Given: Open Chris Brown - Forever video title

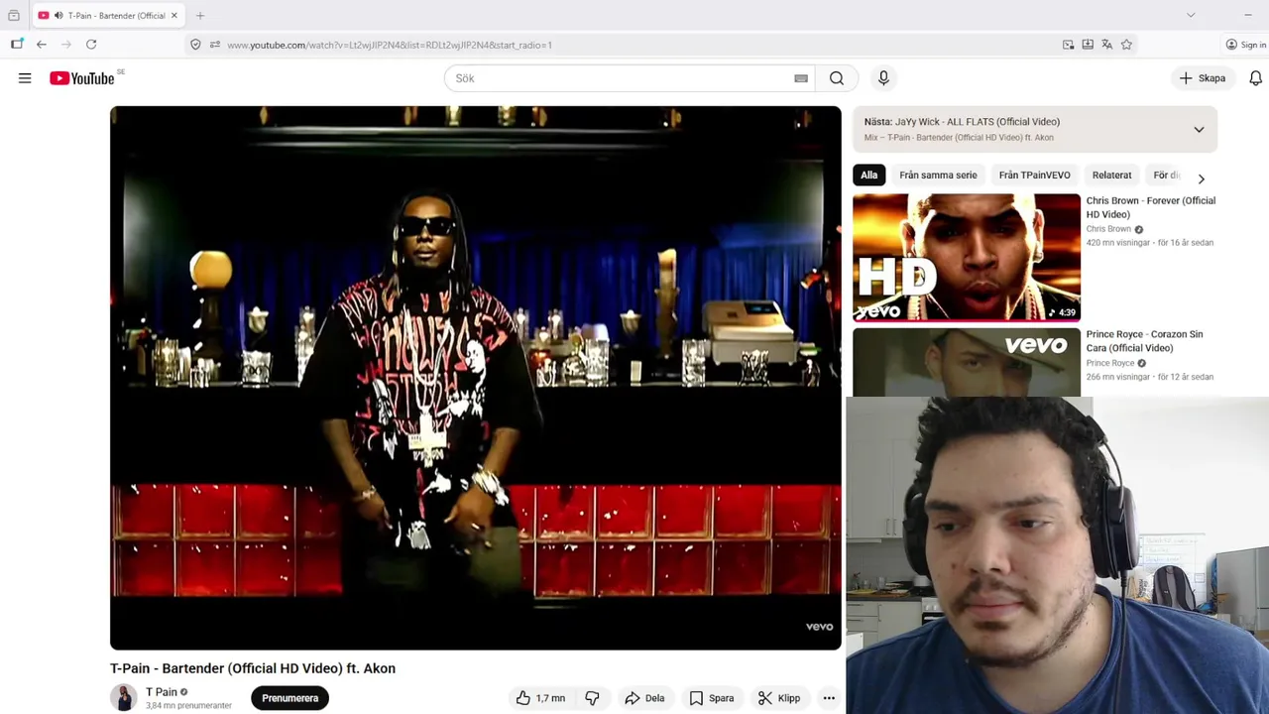Looking at the screenshot, I should [1150, 207].
